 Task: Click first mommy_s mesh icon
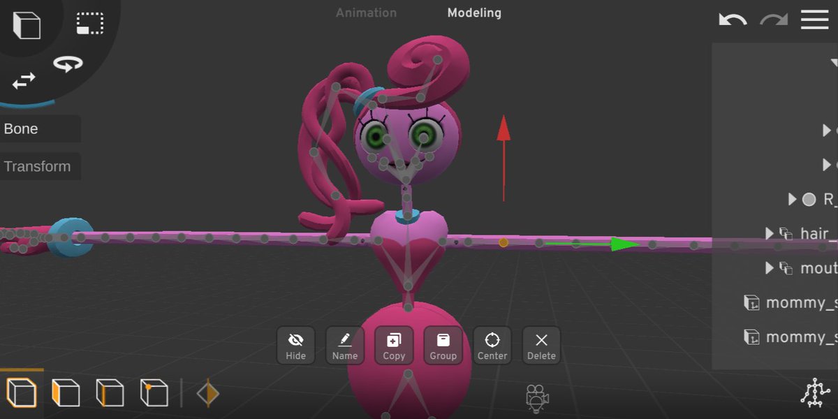pyautogui.click(x=751, y=302)
